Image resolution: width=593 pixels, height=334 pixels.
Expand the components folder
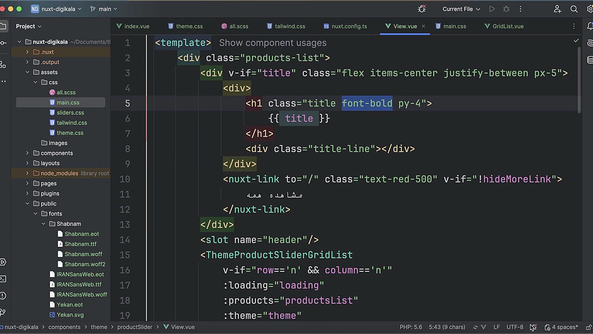tap(27, 153)
